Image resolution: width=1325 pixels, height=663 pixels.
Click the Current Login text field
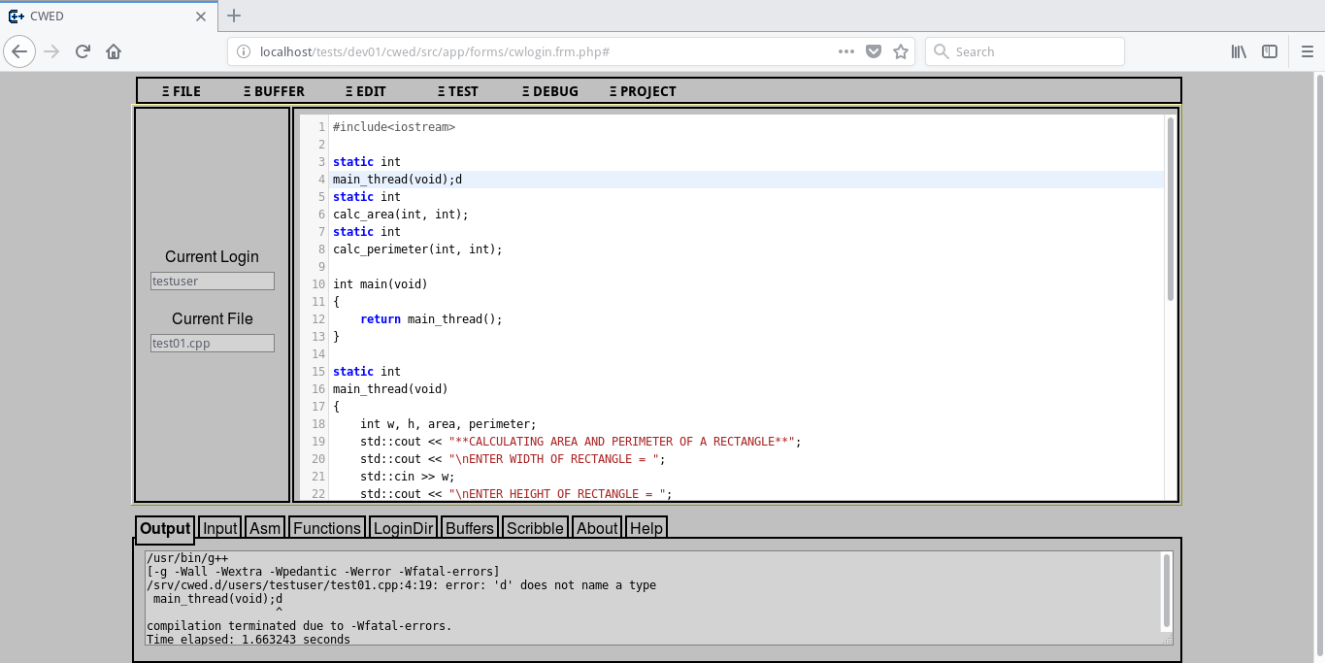(213, 282)
